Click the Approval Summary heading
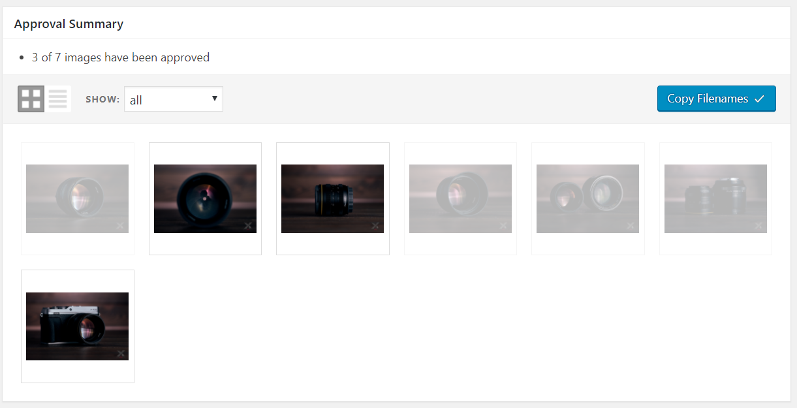The height and width of the screenshot is (408, 797). click(x=69, y=24)
